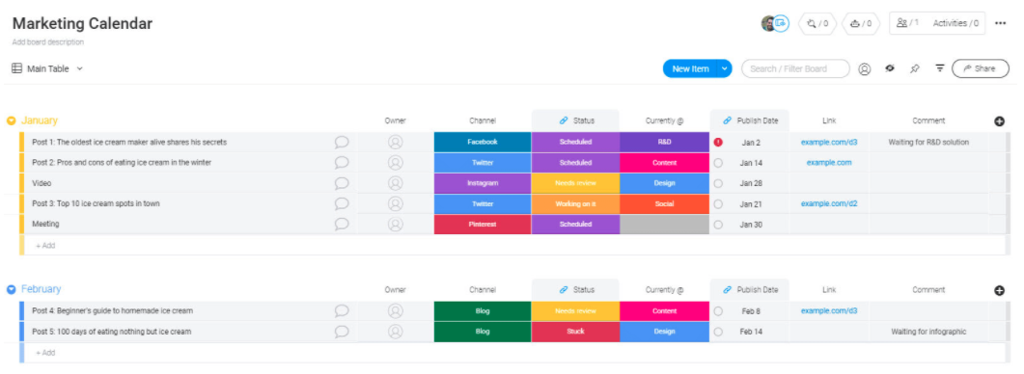Open conversation bubble for Video row

[342, 183]
